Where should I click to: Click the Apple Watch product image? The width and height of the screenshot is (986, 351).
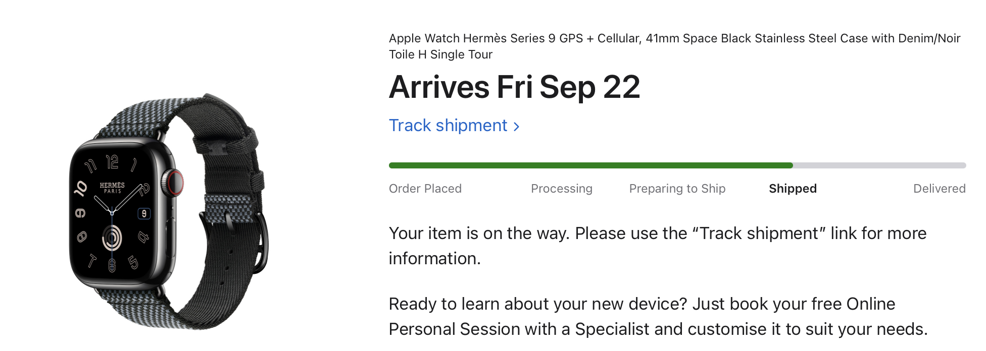click(x=169, y=212)
